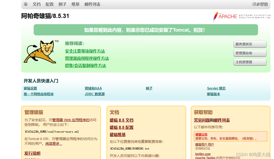Click the 邮件列表 link in 获取帮助
The image size is (274, 159).
point(222,120)
